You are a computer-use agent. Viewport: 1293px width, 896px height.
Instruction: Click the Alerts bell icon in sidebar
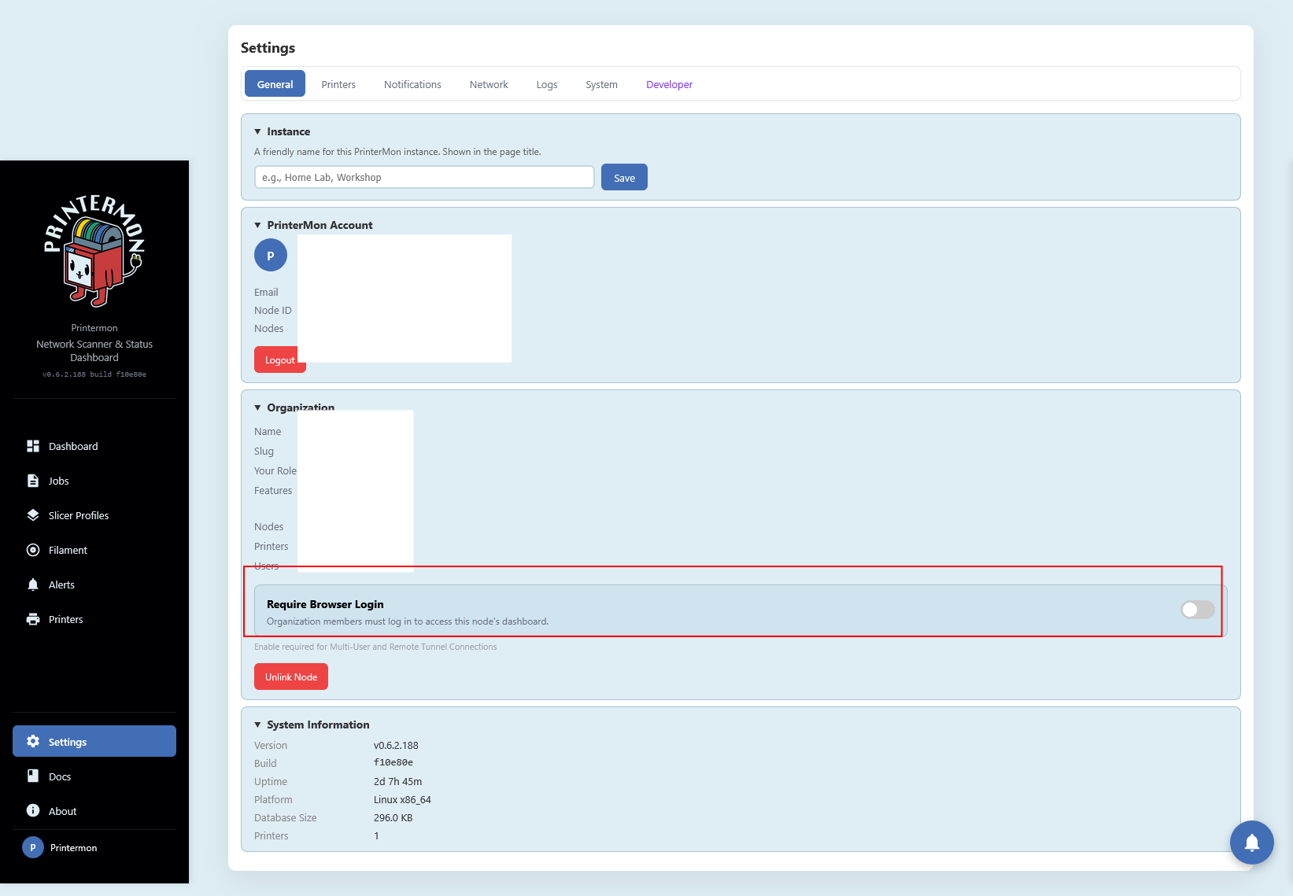coord(33,584)
